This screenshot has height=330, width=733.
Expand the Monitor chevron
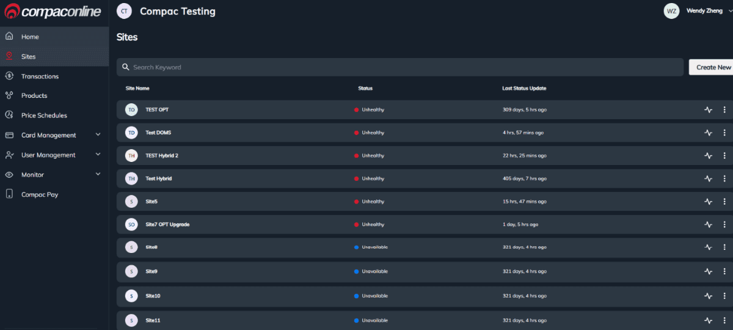click(98, 174)
